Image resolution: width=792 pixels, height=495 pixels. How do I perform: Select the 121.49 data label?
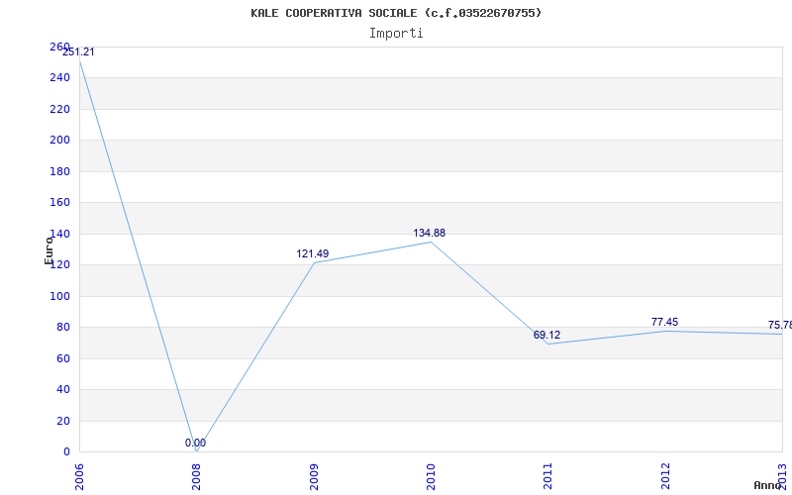point(312,254)
